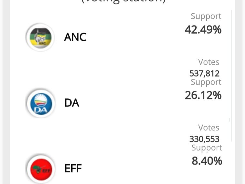Click the ANC vote count 537,812

click(204, 74)
